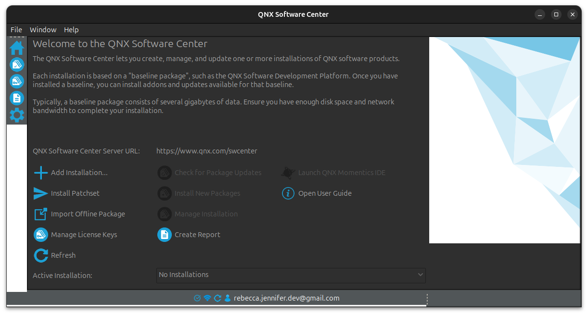
Task: Click the sync arrows icon in status bar
Action: (217, 298)
